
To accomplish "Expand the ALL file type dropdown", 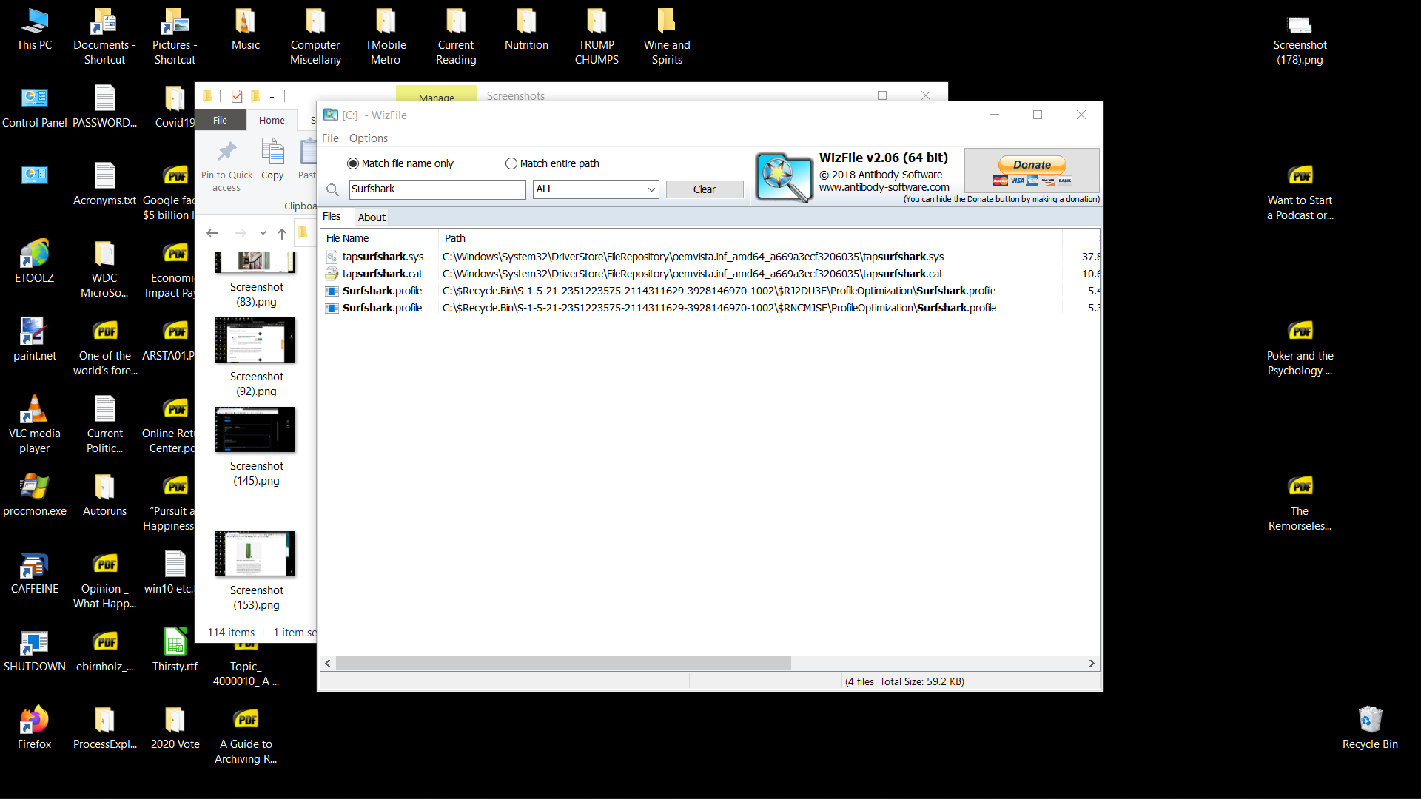I will click(x=651, y=189).
